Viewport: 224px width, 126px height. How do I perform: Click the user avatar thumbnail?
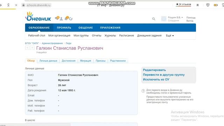coord(164,19)
